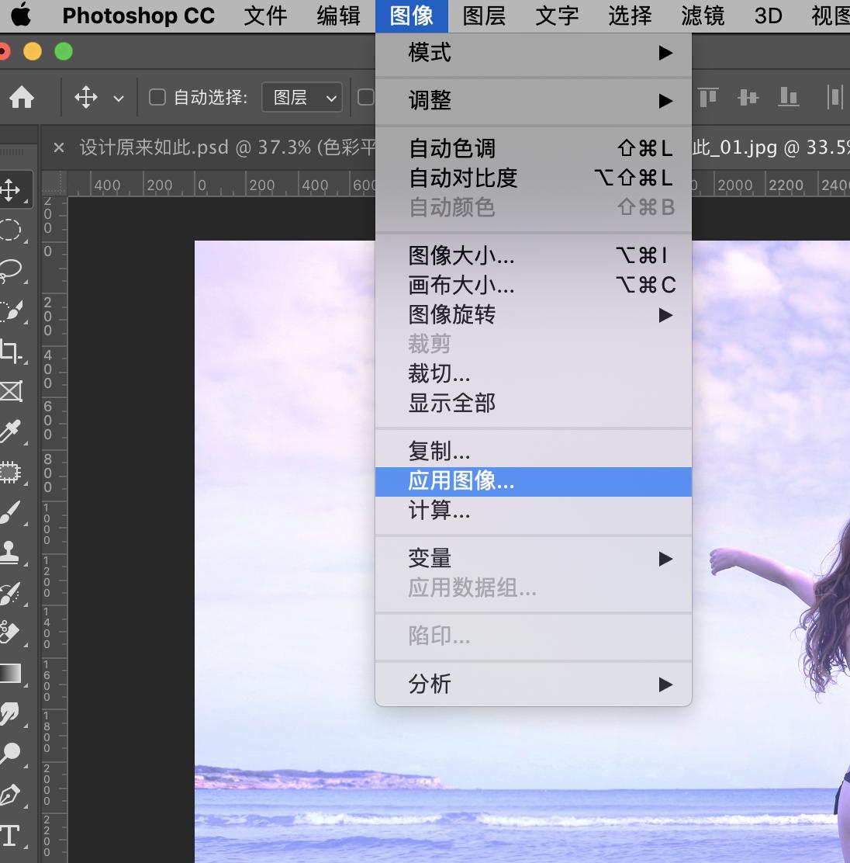Open the 滤镜 menu
850x863 pixels.
point(700,16)
